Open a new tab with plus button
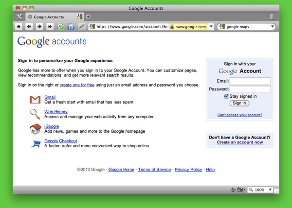The image size is (292, 208). tap(88, 17)
